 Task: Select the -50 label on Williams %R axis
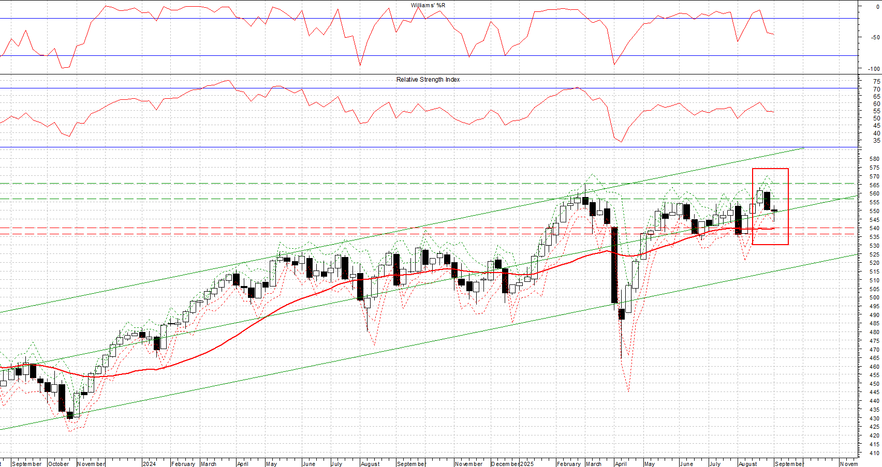pos(875,37)
